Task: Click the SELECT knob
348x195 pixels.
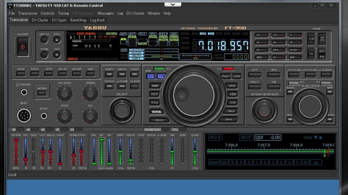Action: click(122, 110)
